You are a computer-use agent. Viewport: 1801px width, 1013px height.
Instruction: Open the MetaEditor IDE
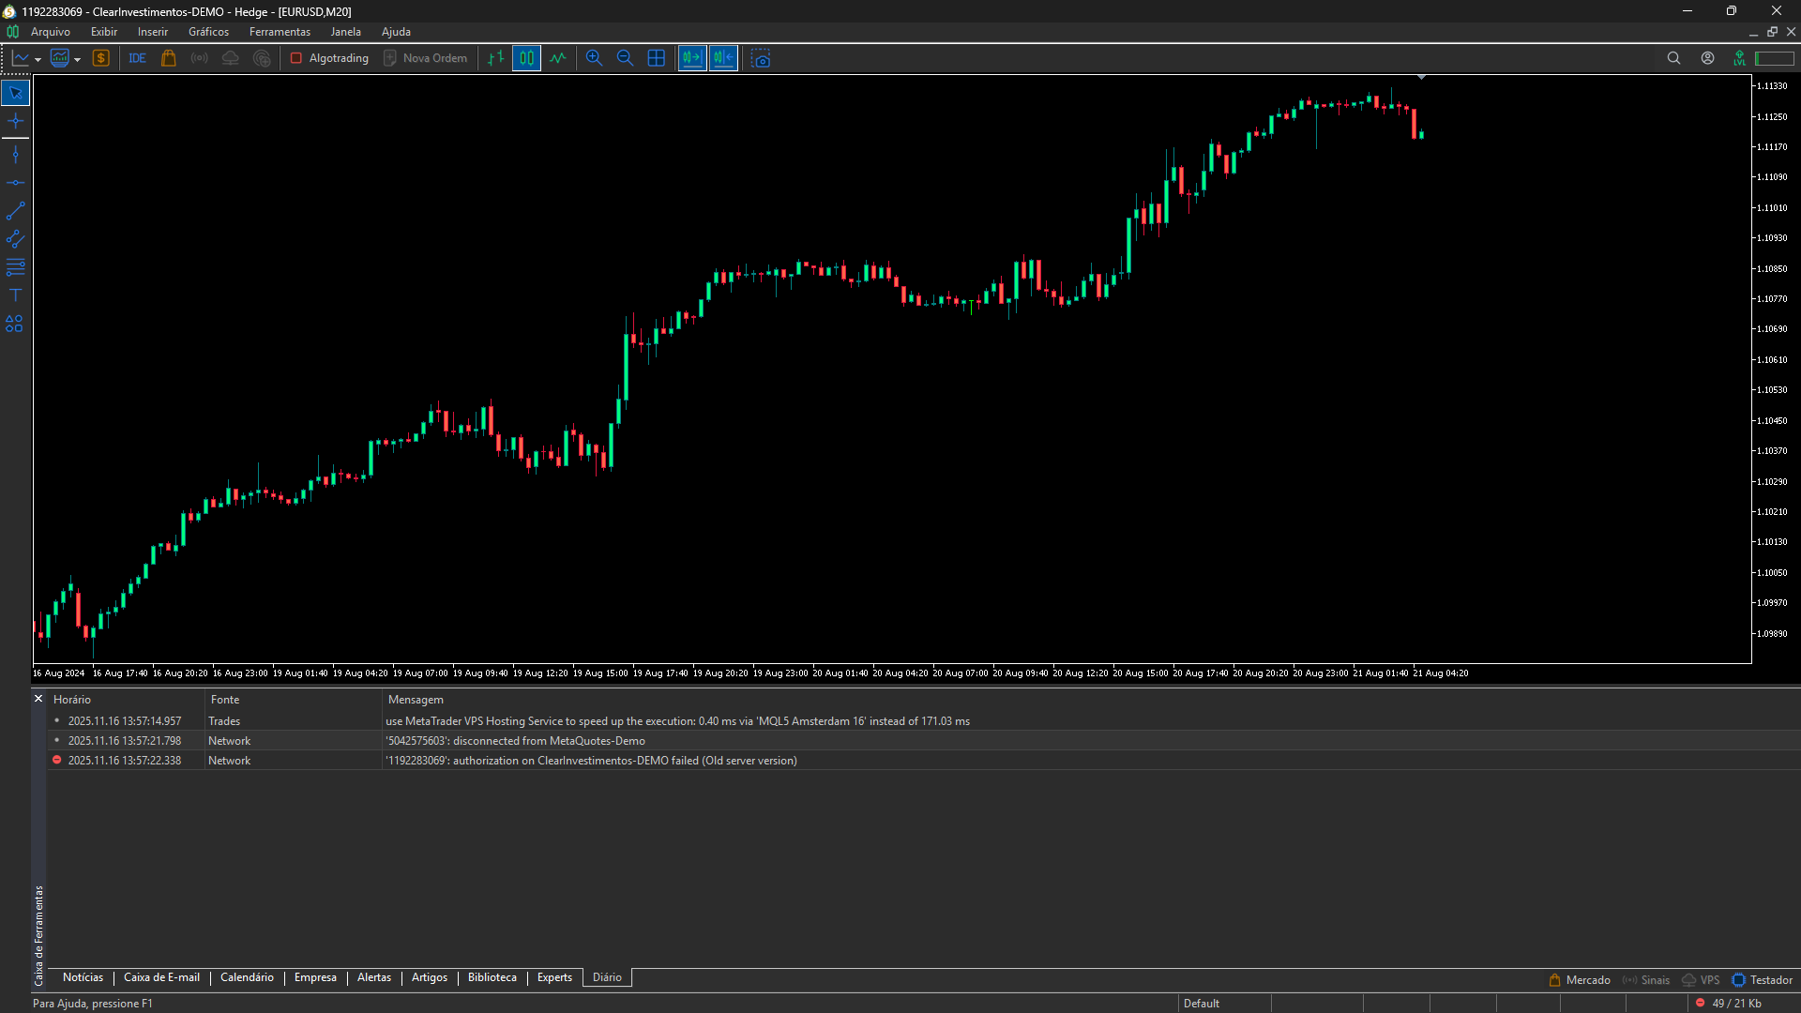[137, 58]
